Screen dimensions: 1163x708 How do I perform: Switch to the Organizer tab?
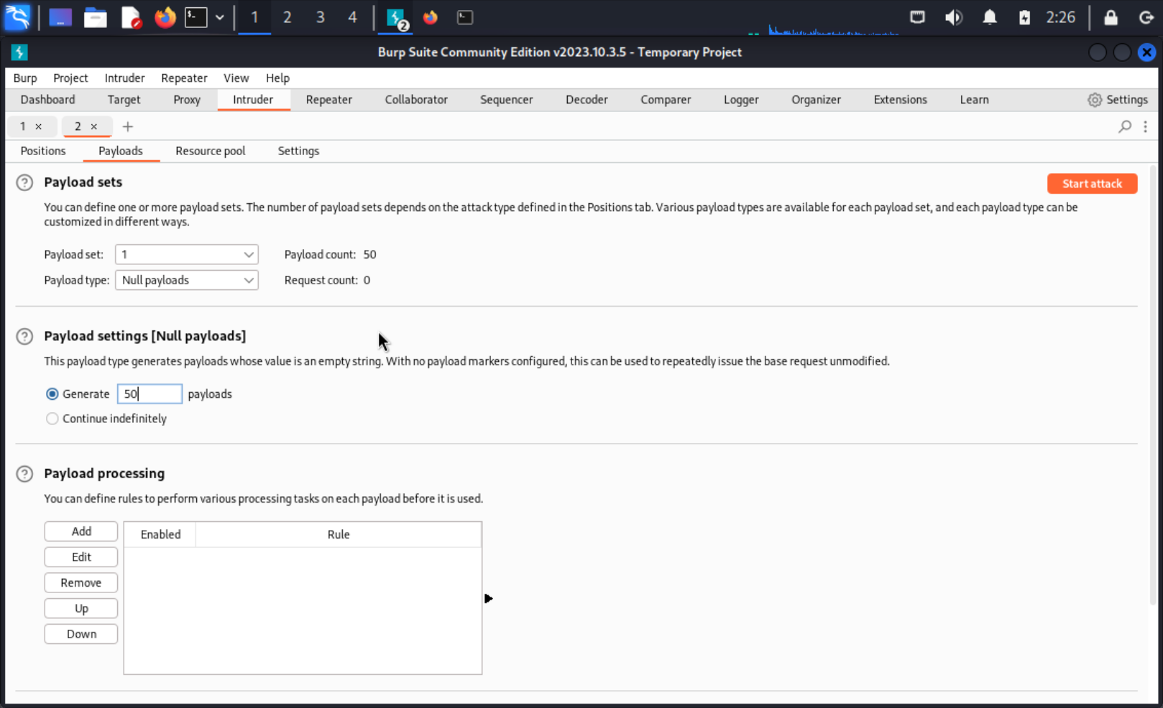pos(816,100)
